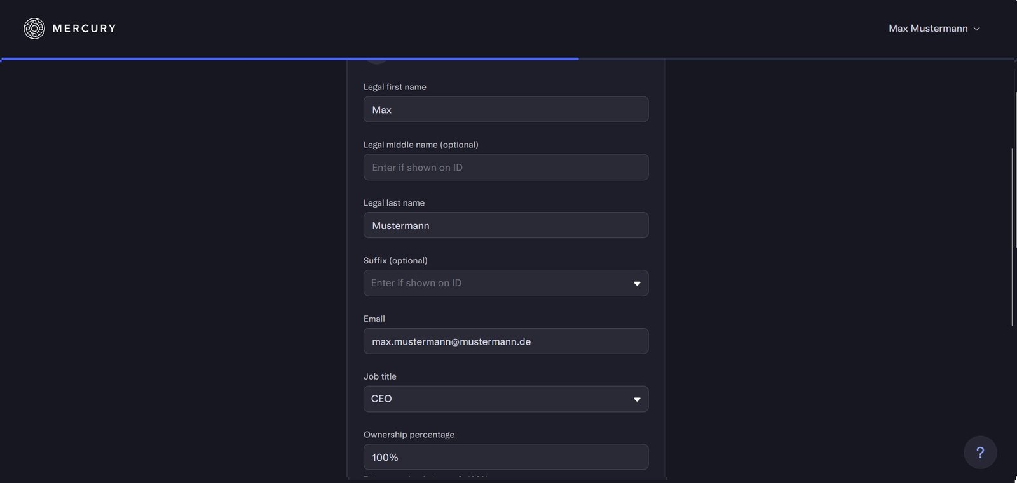The width and height of the screenshot is (1017, 483).
Task: Click into the Email input field
Action: tap(505, 341)
